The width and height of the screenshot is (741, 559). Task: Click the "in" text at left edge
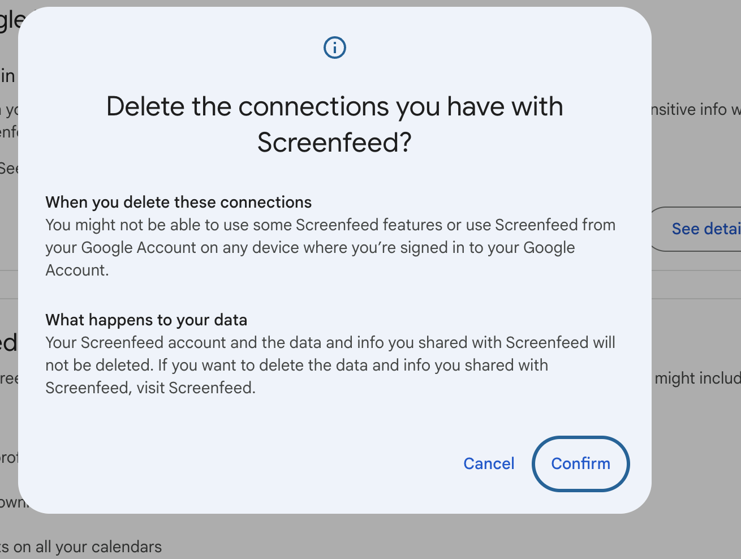pyautogui.click(x=8, y=76)
